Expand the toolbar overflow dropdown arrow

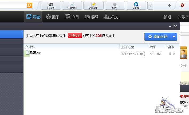coord(150,5)
